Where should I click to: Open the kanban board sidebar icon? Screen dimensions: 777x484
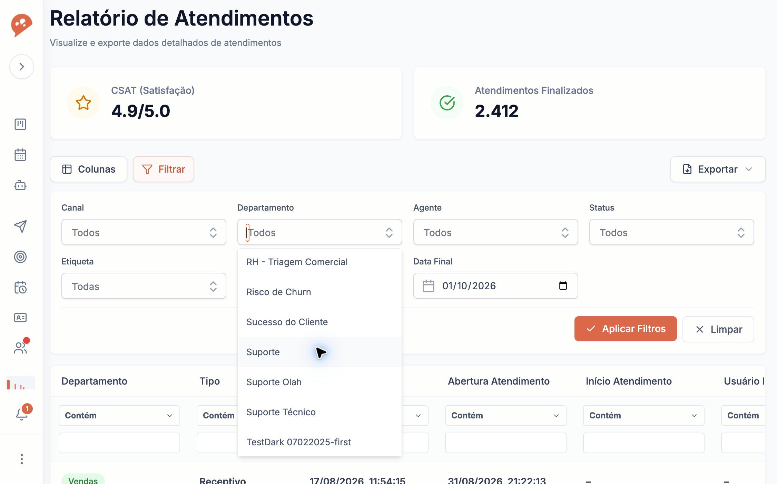click(x=20, y=124)
